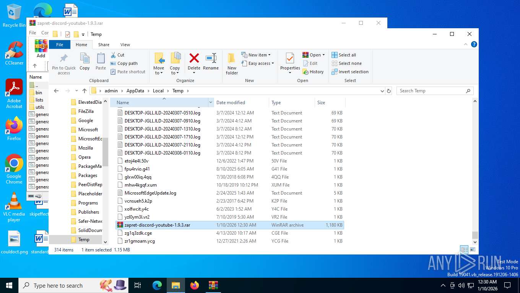Viewport: 520px width, 293px height.
Task: Click Invert selection in ribbon
Action: click(350, 72)
